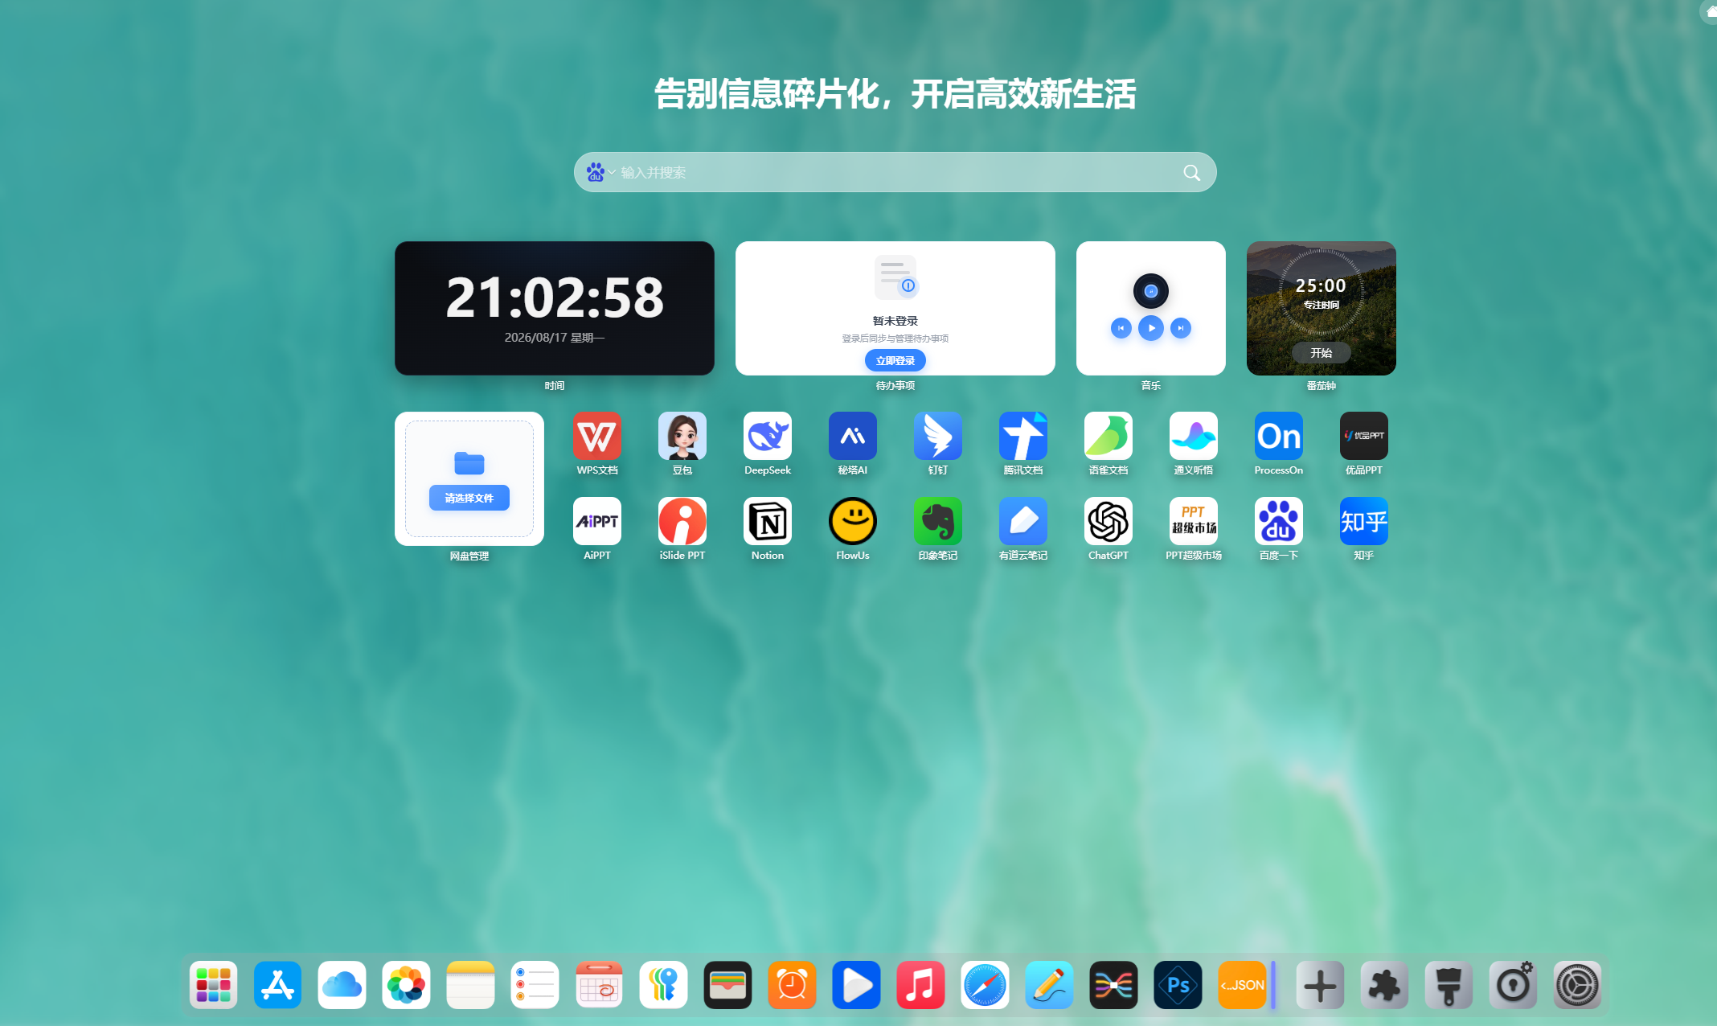Viewport: 1717px width, 1026px height.
Task: Open puzzle piece extensions icon in dock
Action: coord(1384,985)
